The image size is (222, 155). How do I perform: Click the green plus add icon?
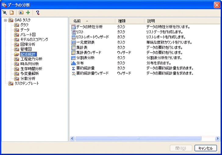(28, 12)
